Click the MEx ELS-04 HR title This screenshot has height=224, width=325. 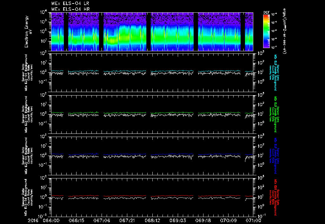[x=70, y=9]
